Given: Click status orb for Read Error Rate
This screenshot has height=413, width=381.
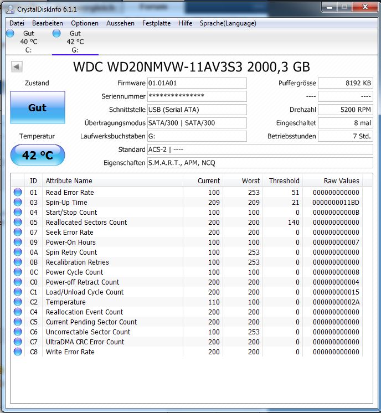Looking at the screenshot, I should tap(18, 192).
